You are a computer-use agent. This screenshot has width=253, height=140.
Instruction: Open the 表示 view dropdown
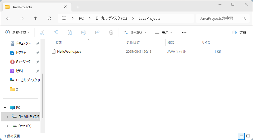coord(163,32)
